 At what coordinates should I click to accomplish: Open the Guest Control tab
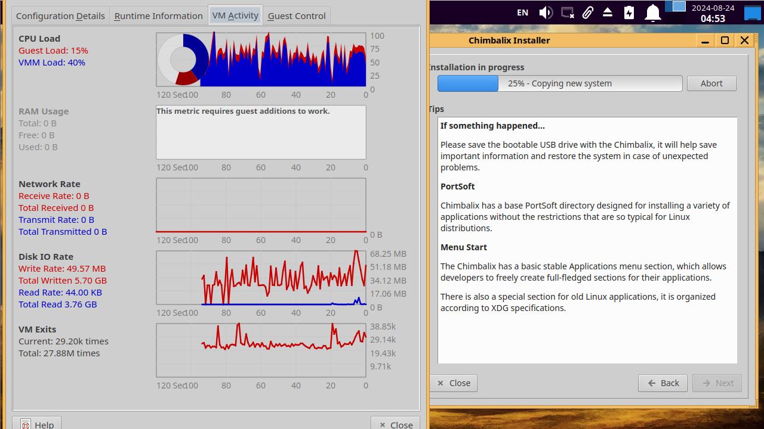click(x=297, y=16)
